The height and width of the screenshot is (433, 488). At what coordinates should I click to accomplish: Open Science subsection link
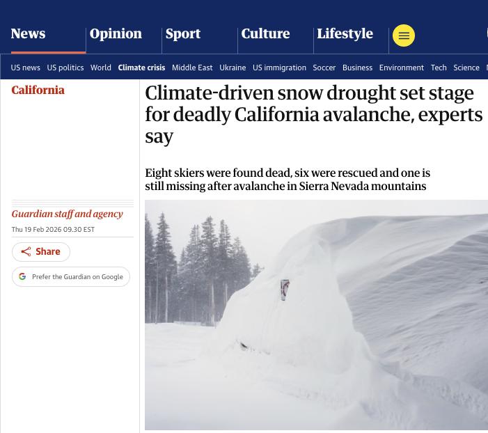coord(466,68)
